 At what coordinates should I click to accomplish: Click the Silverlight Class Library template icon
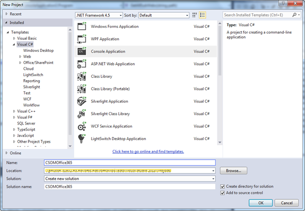82,114
